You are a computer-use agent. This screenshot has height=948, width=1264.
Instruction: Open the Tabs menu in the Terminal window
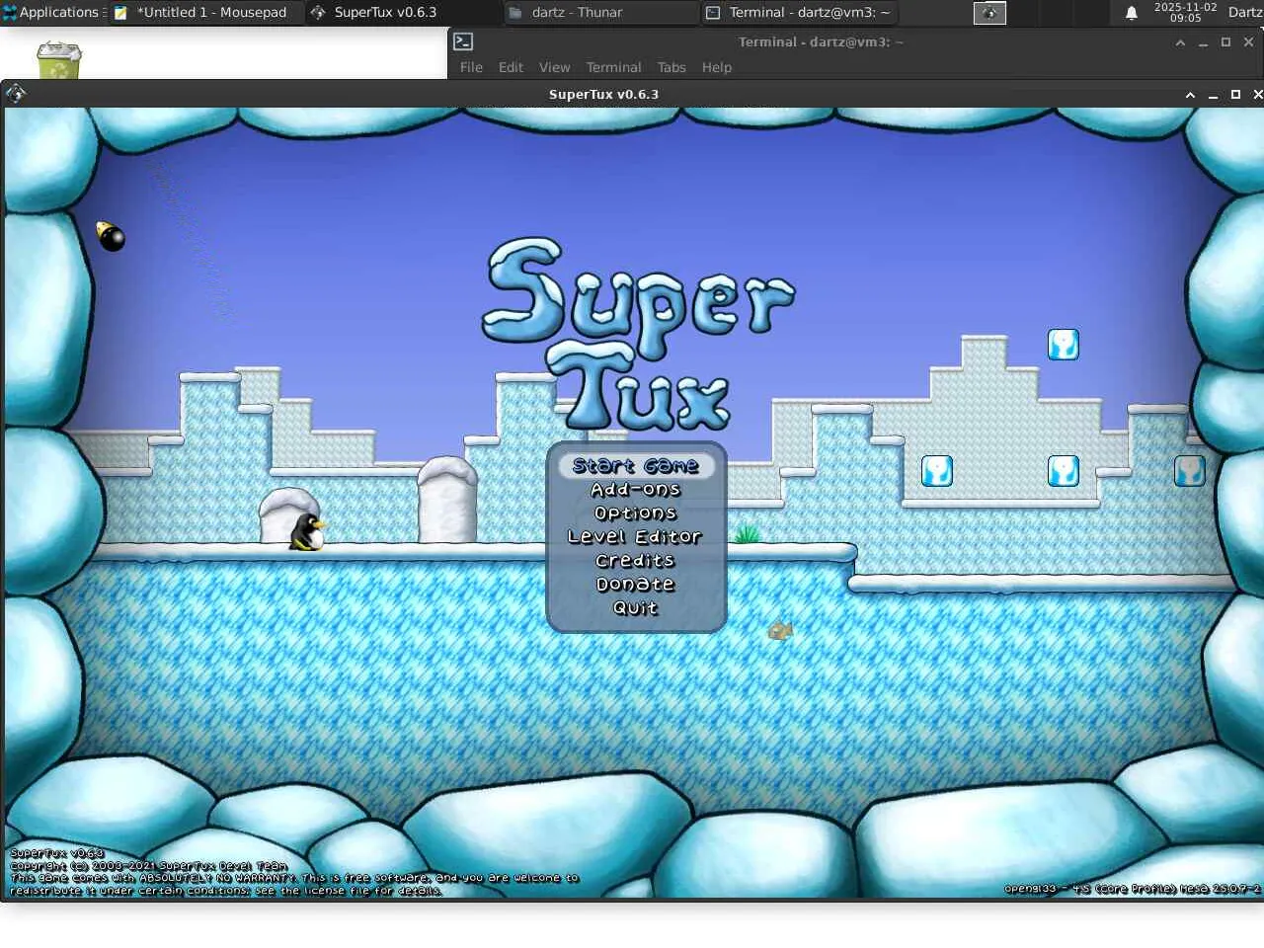pos(671,67)
